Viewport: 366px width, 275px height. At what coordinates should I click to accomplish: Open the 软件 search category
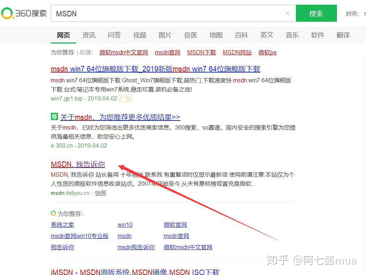[x=317, y=35]
